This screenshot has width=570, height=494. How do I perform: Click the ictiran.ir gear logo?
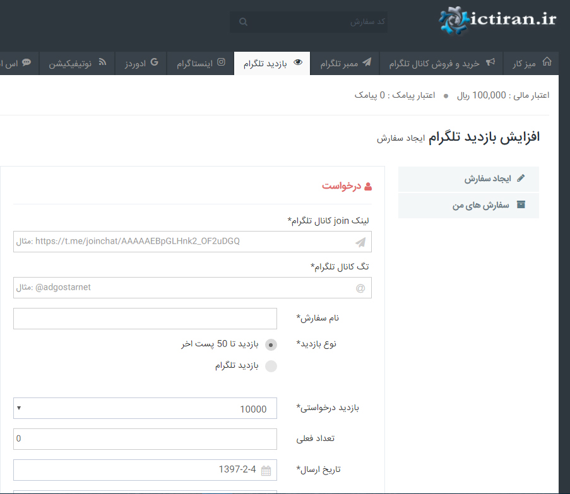pos(454,20)
